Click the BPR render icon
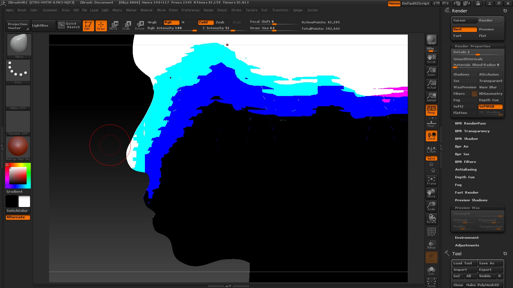This screenshot has height=288, width=513. tap(431, 40)
